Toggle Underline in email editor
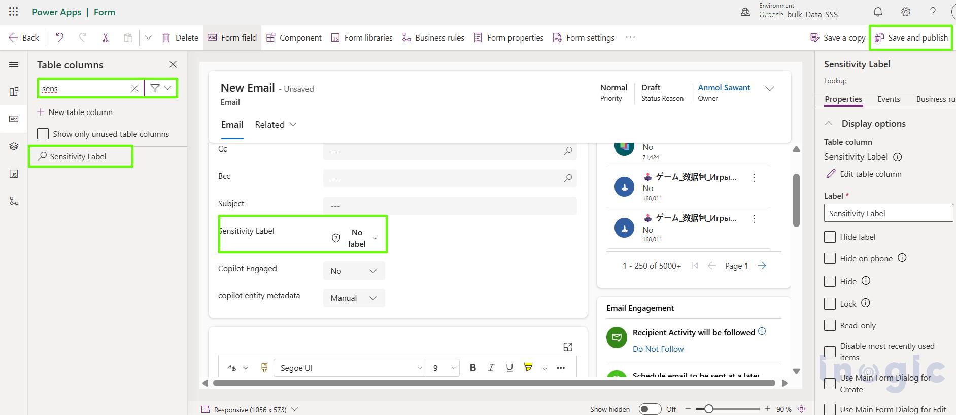Screen dimensions: 956x415 pyautogui.click(x=509, y=368)
